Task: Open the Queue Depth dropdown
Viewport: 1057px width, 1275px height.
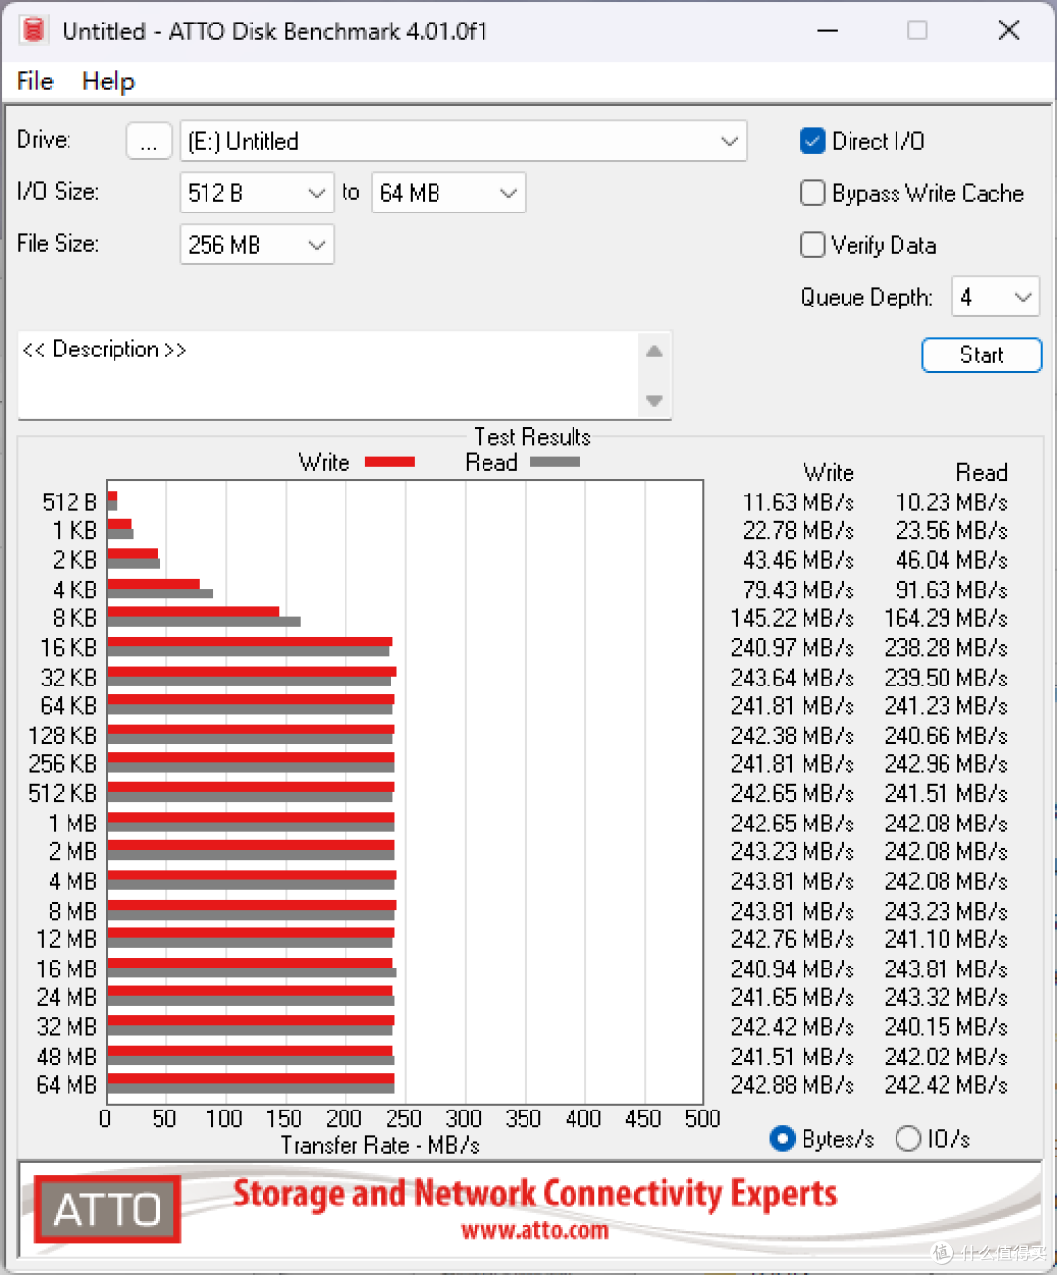Action: click(x=995, y=297)
